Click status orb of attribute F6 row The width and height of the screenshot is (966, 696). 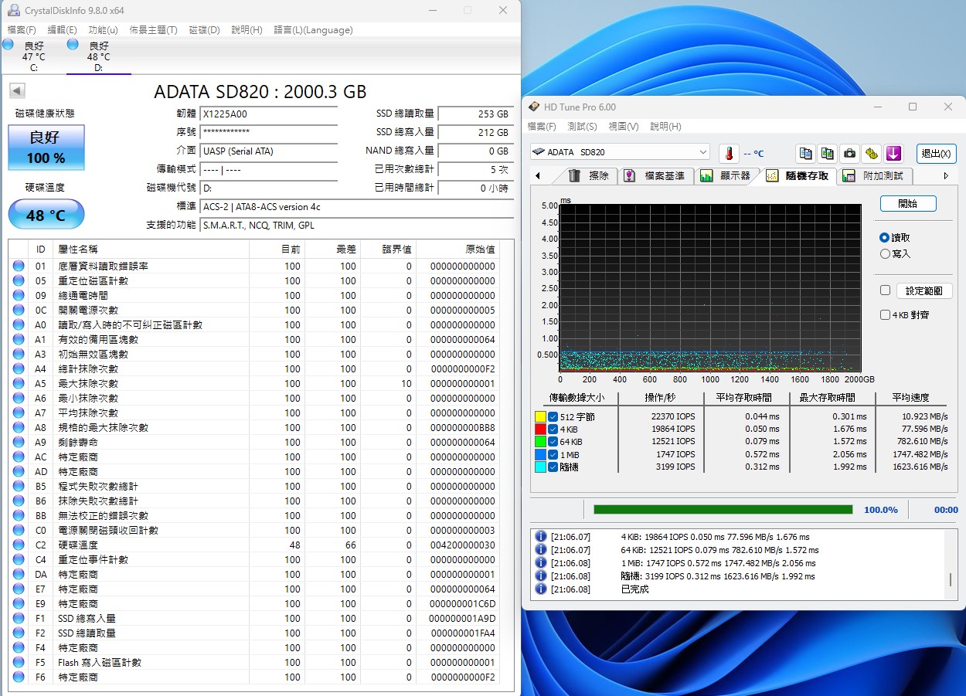[18, 677]
